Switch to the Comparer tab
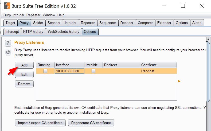This screenshot has height=131, width=211. pos(145,23)
